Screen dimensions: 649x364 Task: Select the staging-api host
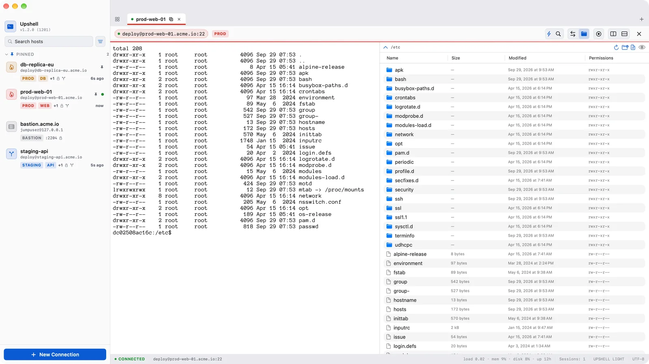[x=55, y=158]
